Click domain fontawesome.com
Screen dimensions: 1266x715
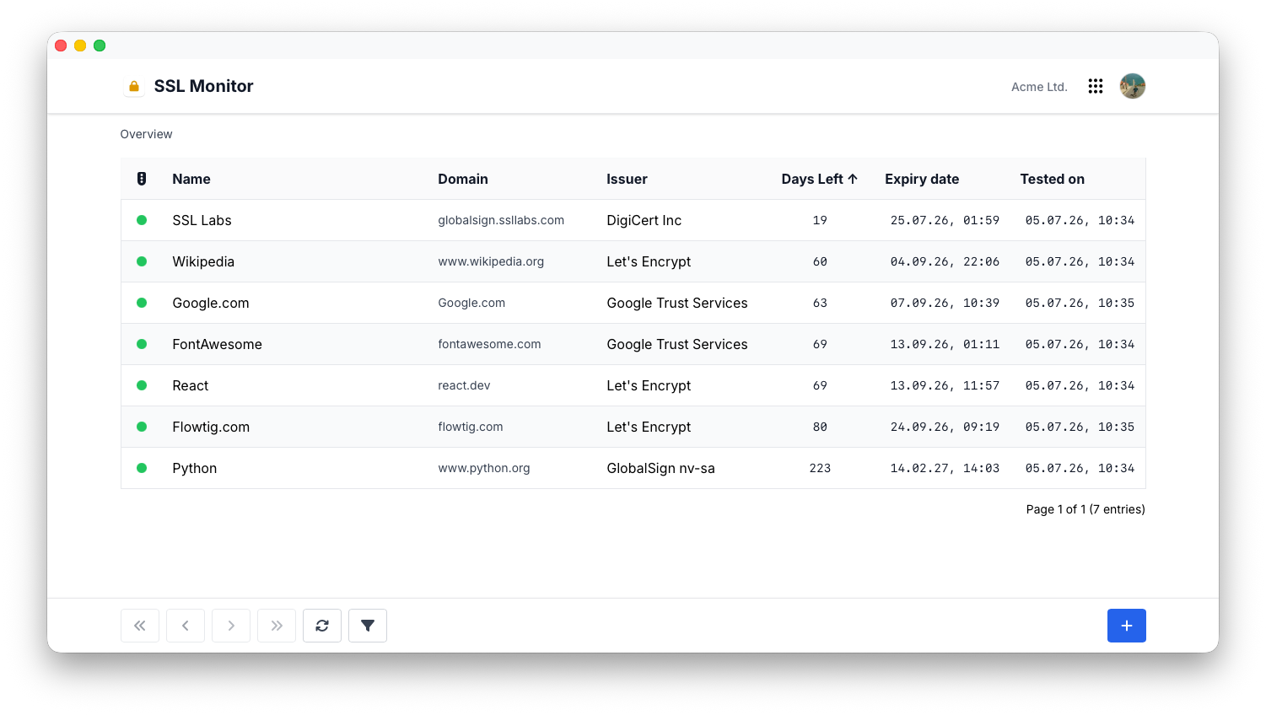coord(489,344)
